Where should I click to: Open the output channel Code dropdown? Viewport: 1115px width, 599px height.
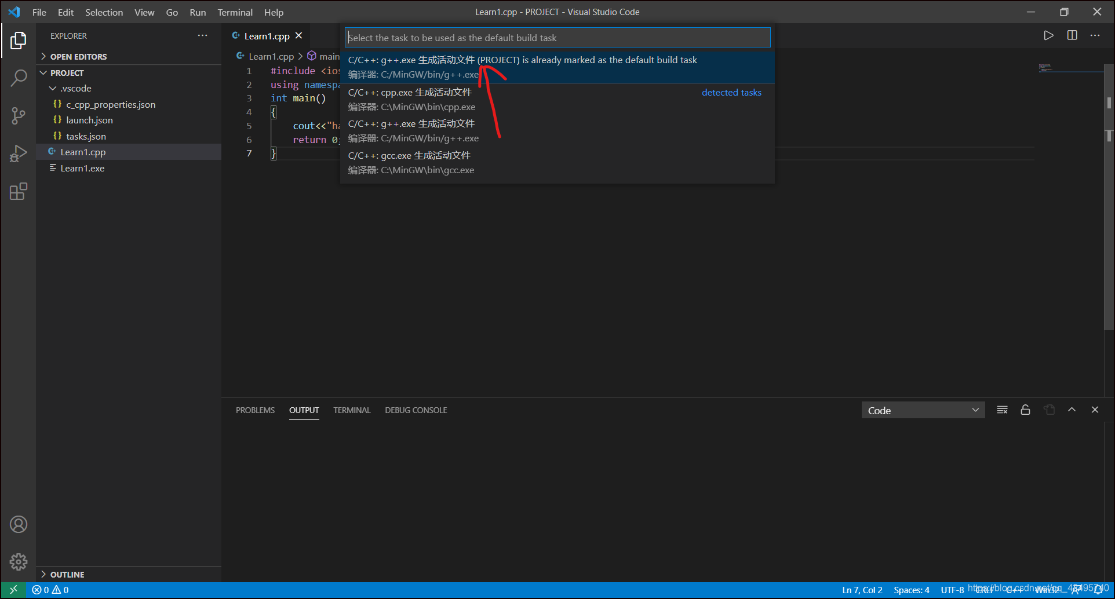point(923,410)
